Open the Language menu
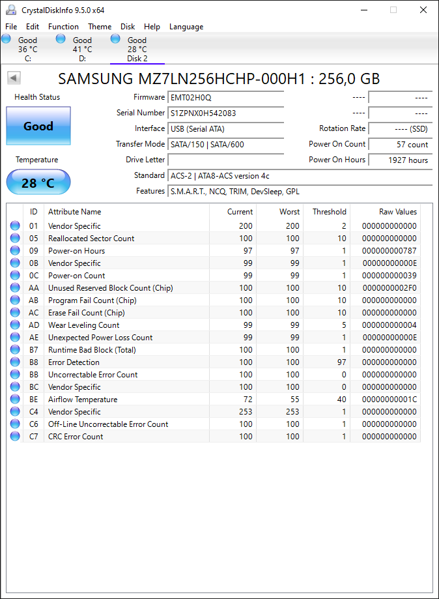The image size is (439, 599). (186, 26)
